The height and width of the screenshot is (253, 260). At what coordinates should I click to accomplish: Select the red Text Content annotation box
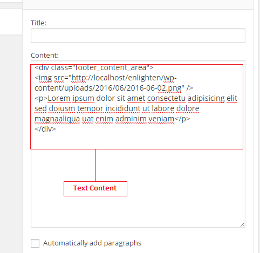click(x=95, y=189)
